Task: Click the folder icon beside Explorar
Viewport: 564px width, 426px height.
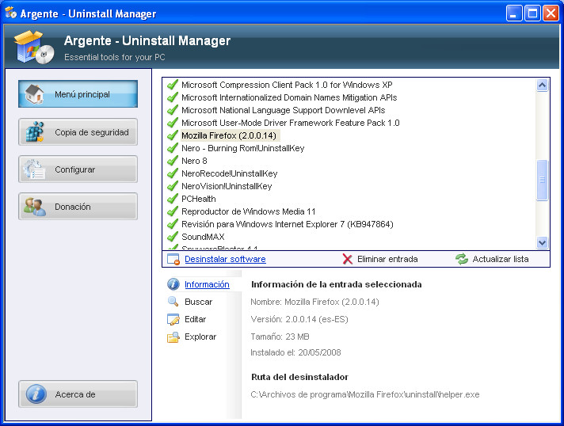Action: click(173, 337)
